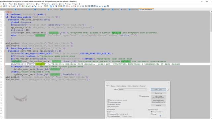This screenshot has width=212, height=119.
Task: Click the Close document toolbar icon
Action: point(9,6)
